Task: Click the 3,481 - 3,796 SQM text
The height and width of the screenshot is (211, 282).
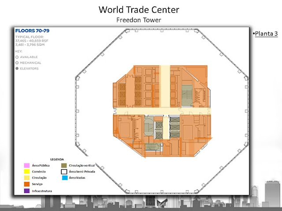Action: (30, 45)
